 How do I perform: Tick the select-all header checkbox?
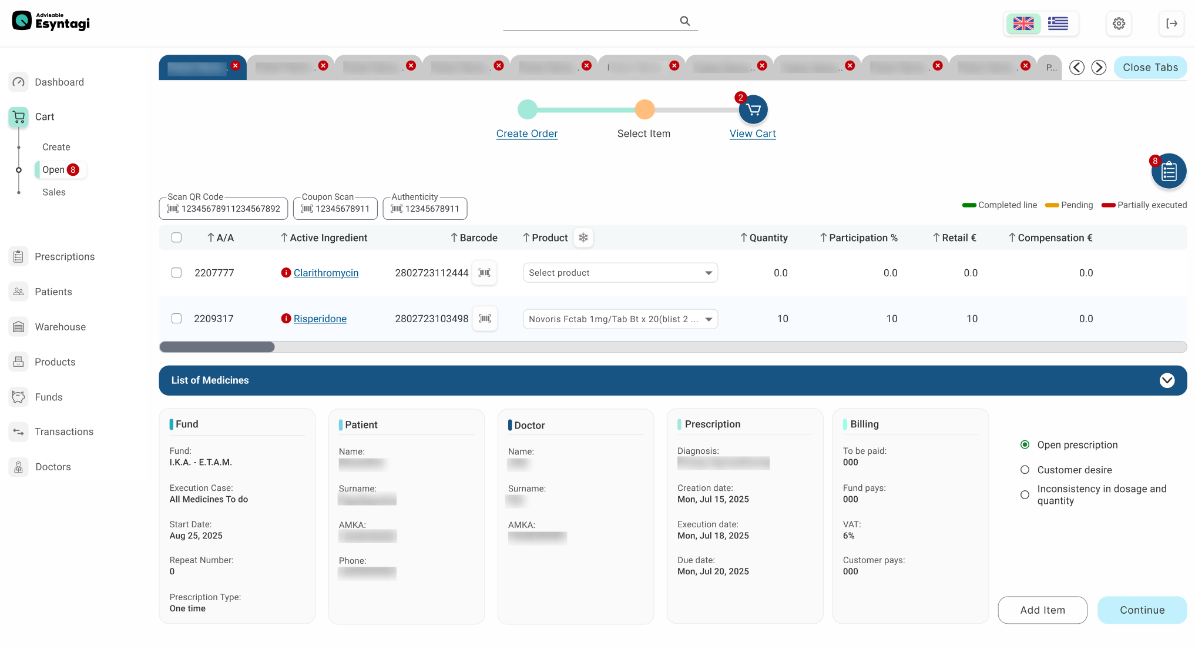click(x=176, y=237)
